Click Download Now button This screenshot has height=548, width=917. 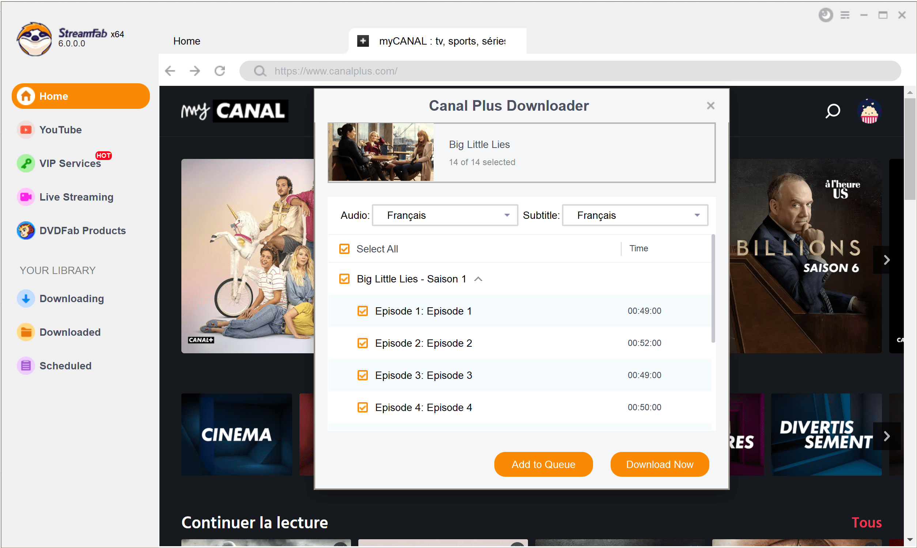(660, 464)
